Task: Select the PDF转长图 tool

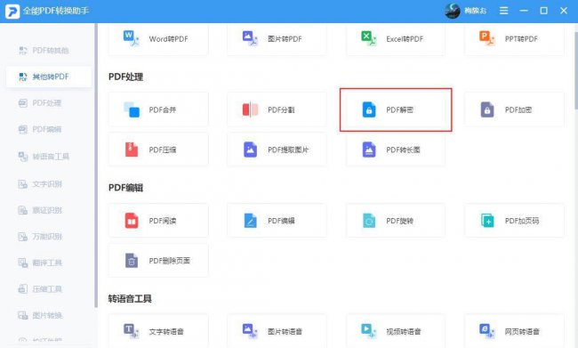Action: point(395,150)
